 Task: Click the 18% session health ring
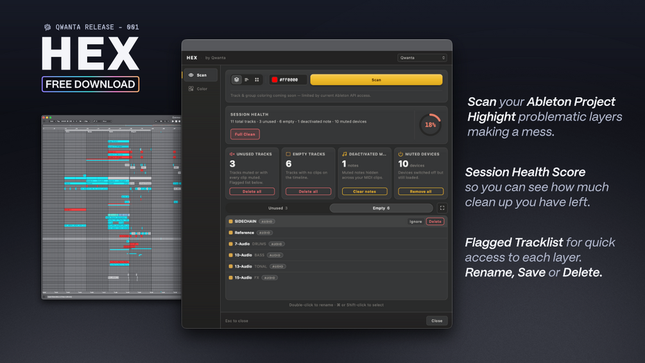click(430, 125)
